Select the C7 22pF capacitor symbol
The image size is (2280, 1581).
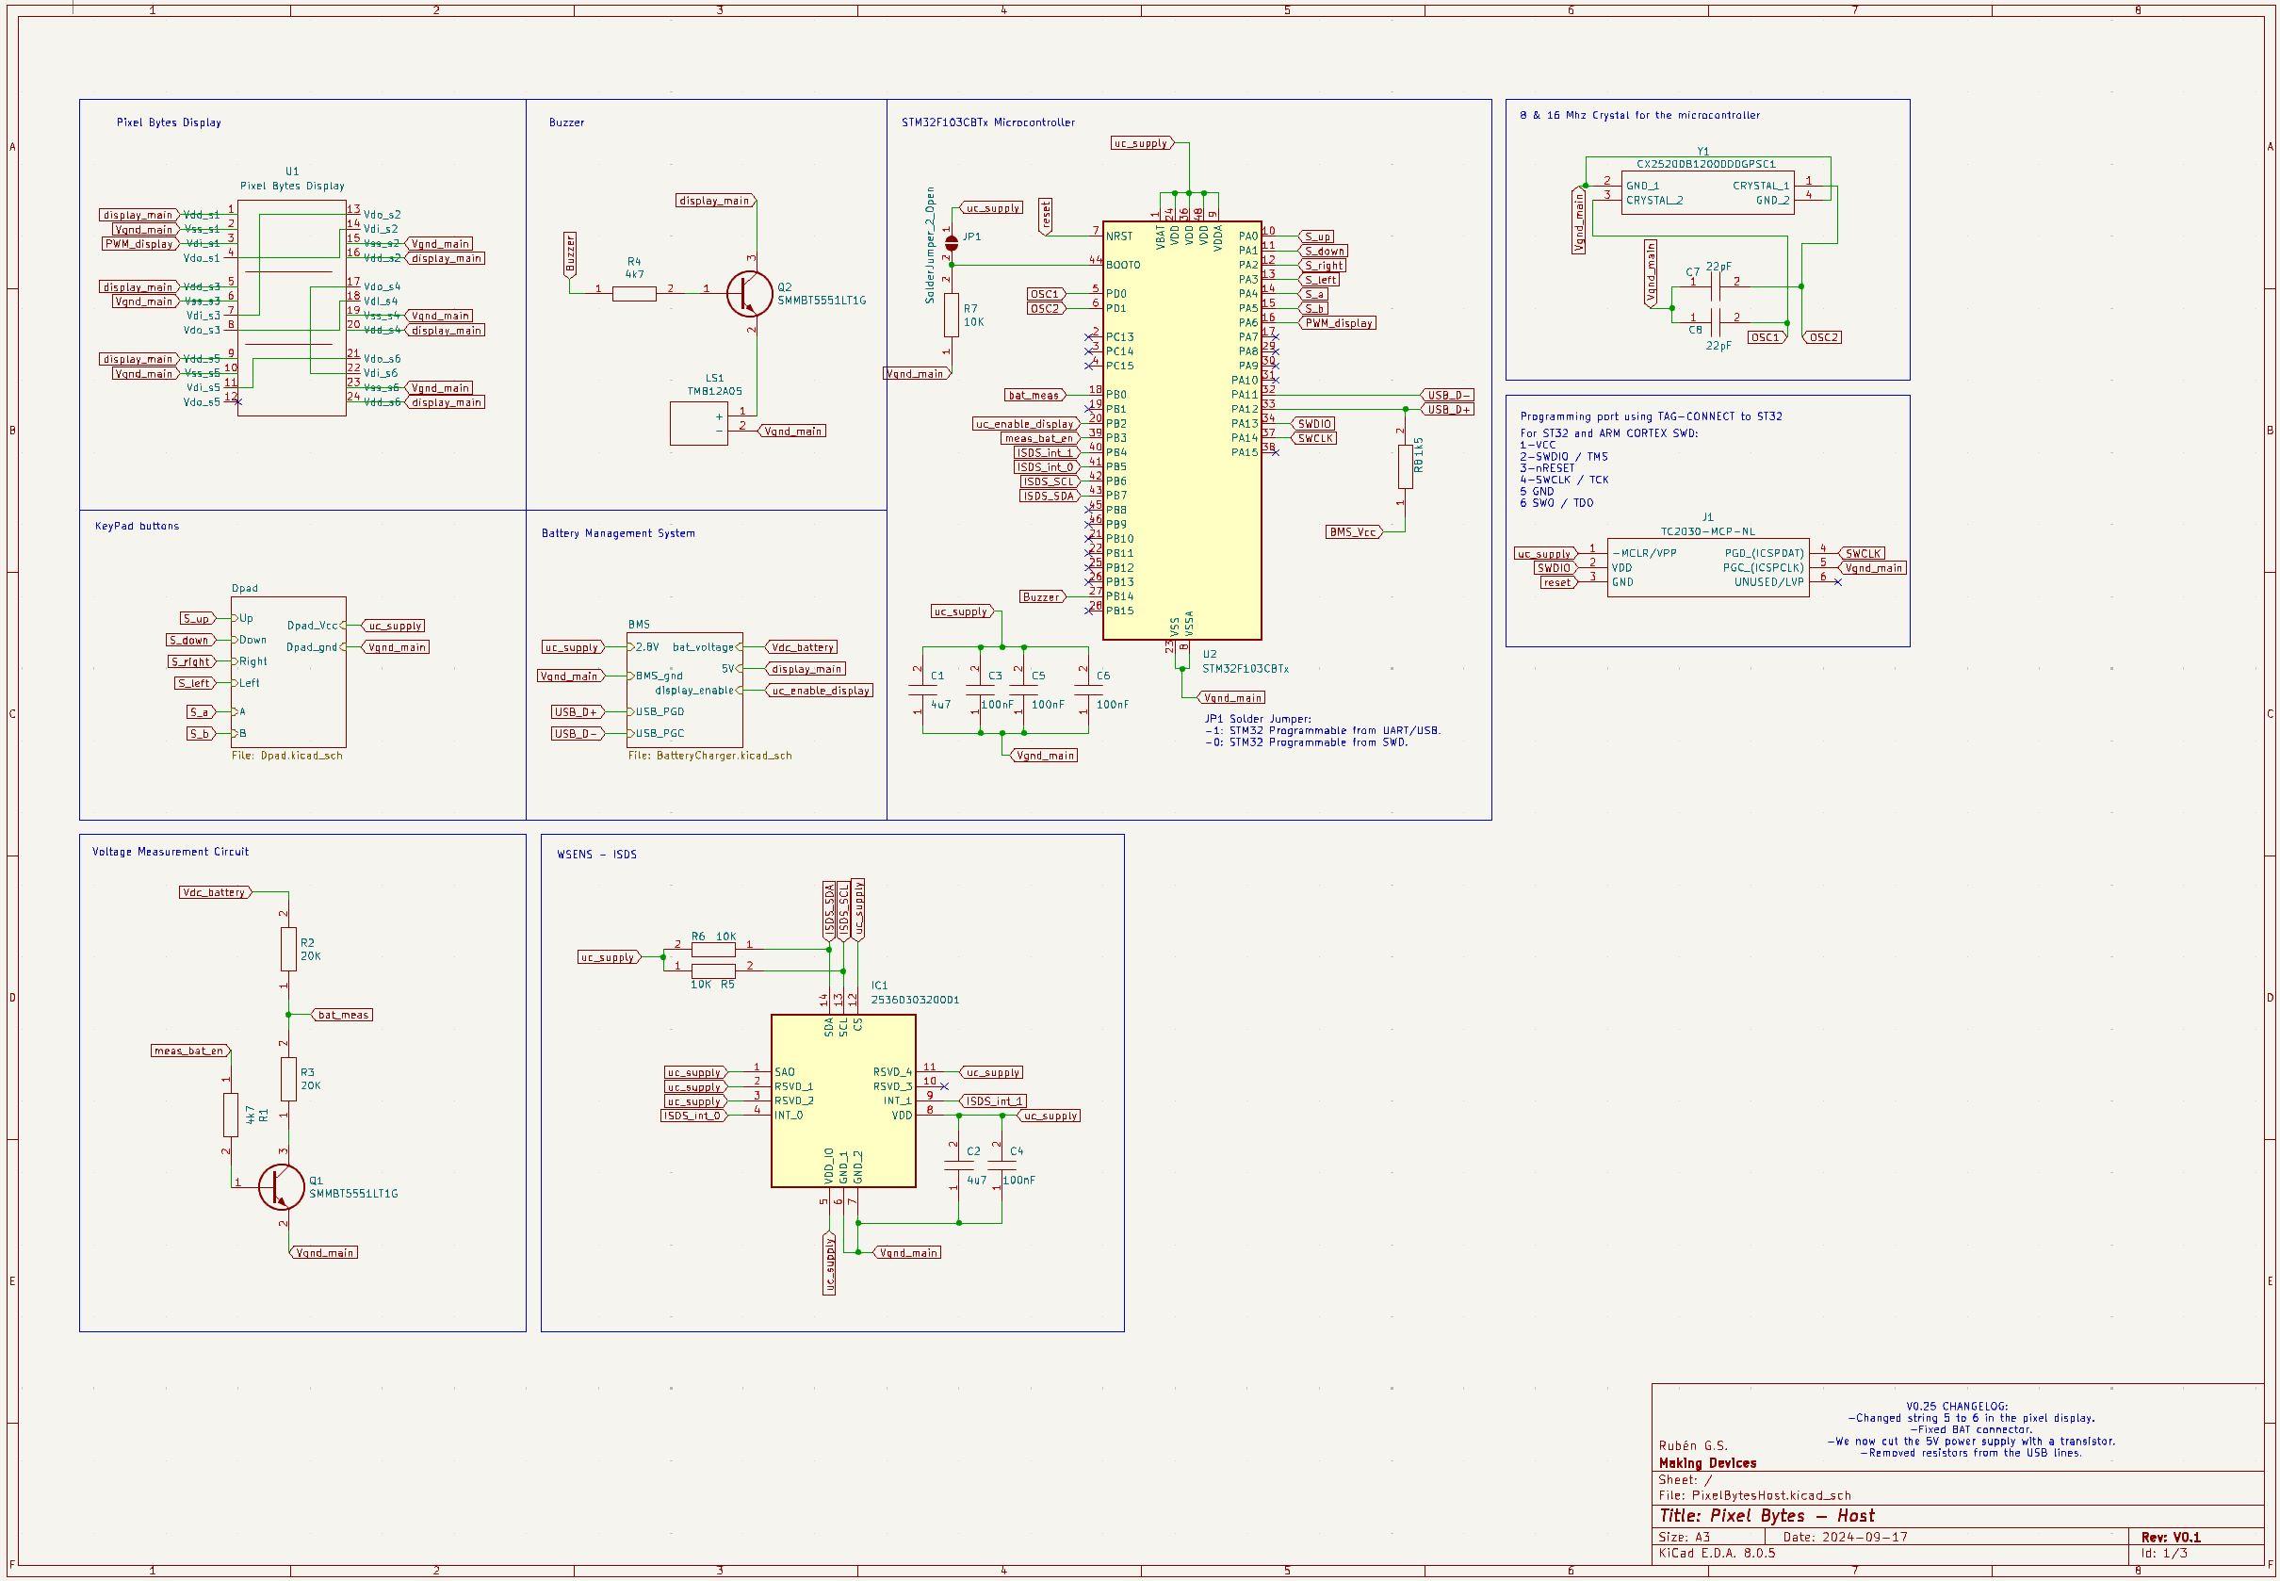pyautogui.click(x=1716, y=286)
